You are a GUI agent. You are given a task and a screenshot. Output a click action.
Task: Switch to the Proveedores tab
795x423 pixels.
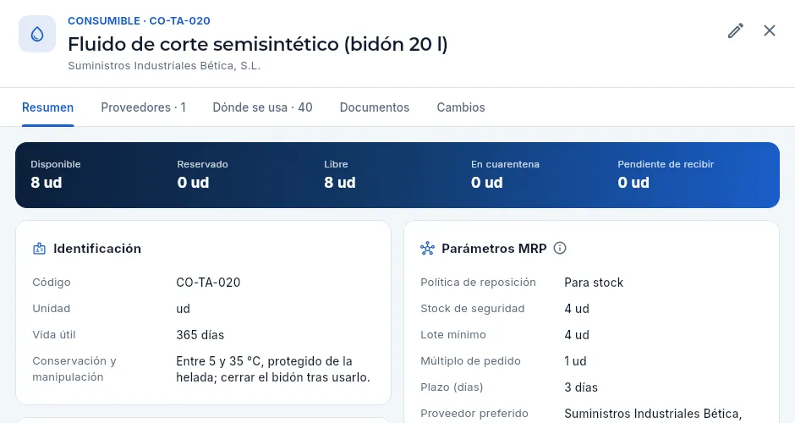pyautogui.click(x=144, y=107)
